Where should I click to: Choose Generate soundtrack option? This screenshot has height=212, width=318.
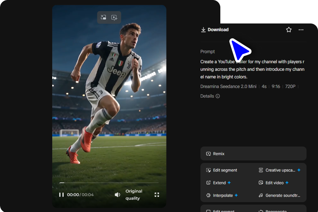tap(279, 195)
